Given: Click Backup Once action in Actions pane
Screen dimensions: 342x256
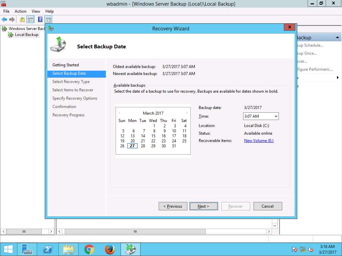Looking at the screenshot, I should coord(307,53).
